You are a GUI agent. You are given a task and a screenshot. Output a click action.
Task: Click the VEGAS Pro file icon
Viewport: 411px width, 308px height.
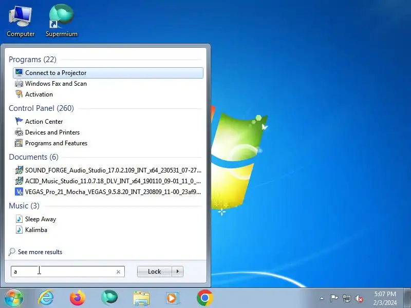point(19,191)
